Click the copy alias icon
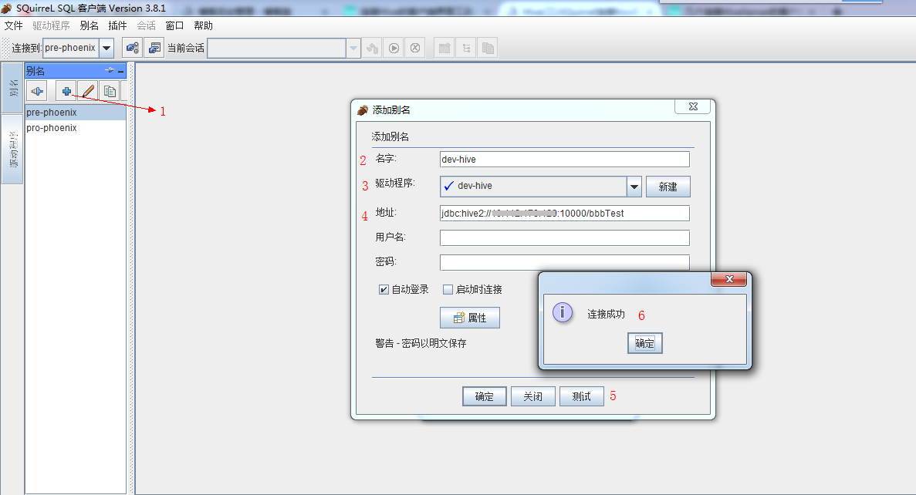 point(110,91)
